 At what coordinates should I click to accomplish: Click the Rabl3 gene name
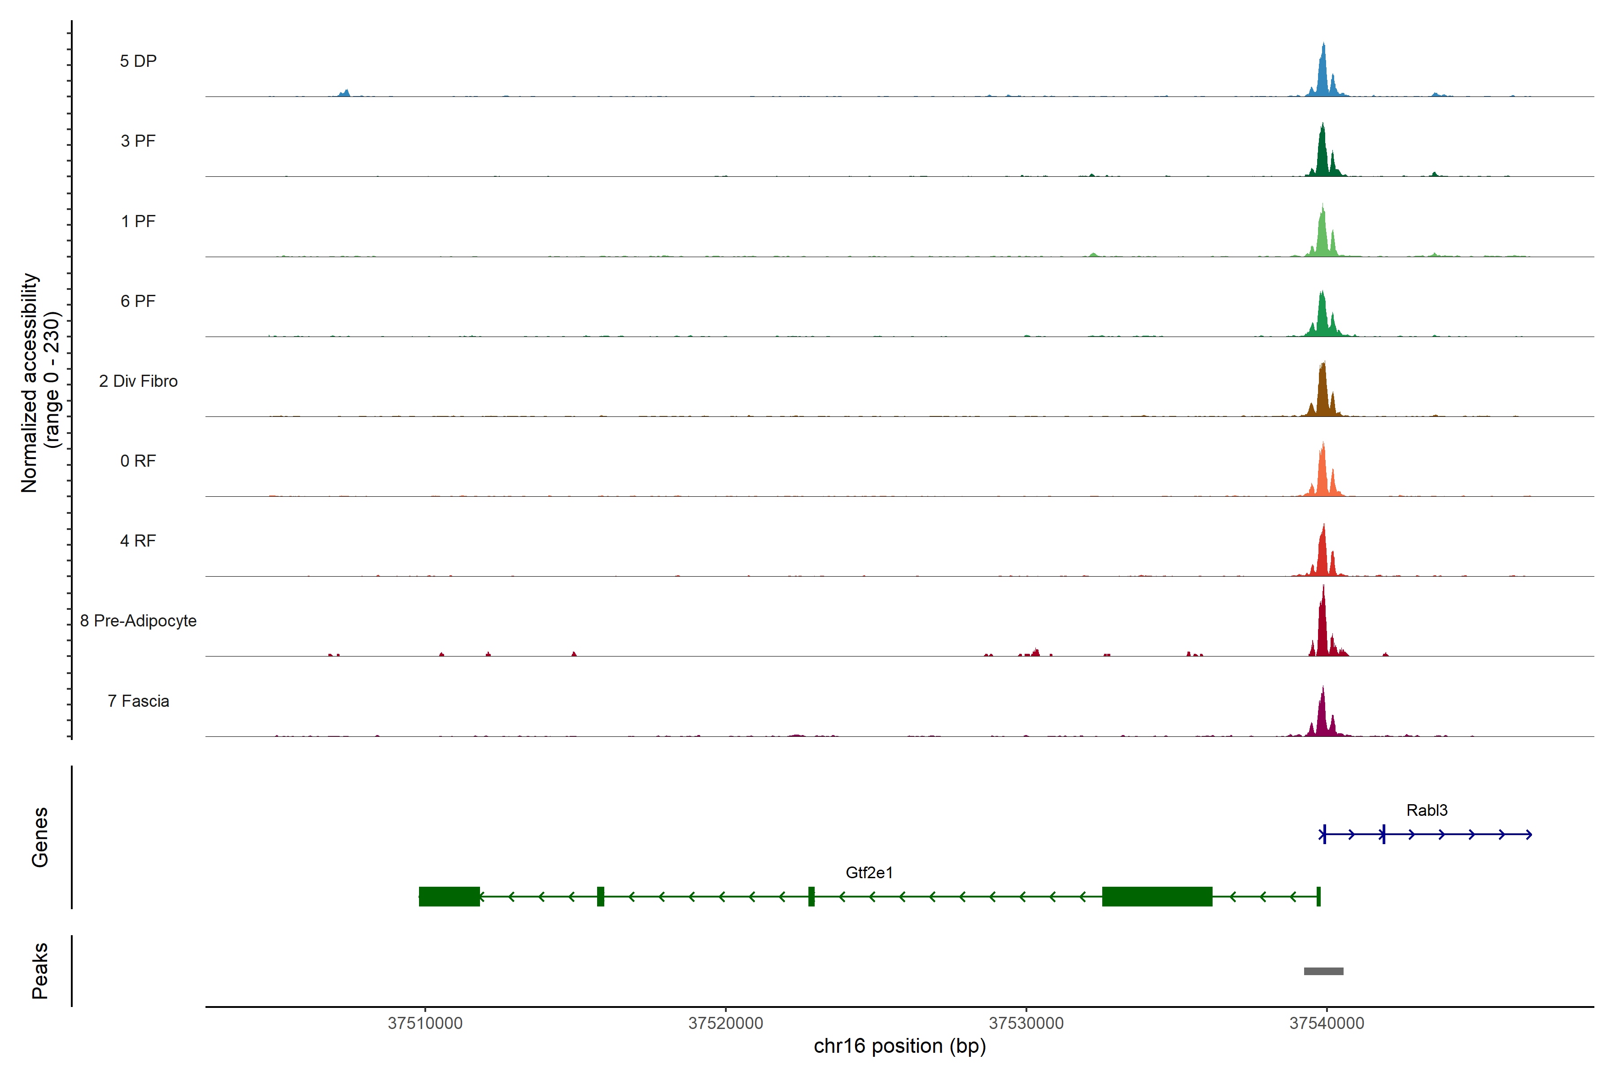click(x=1426, y=810)
